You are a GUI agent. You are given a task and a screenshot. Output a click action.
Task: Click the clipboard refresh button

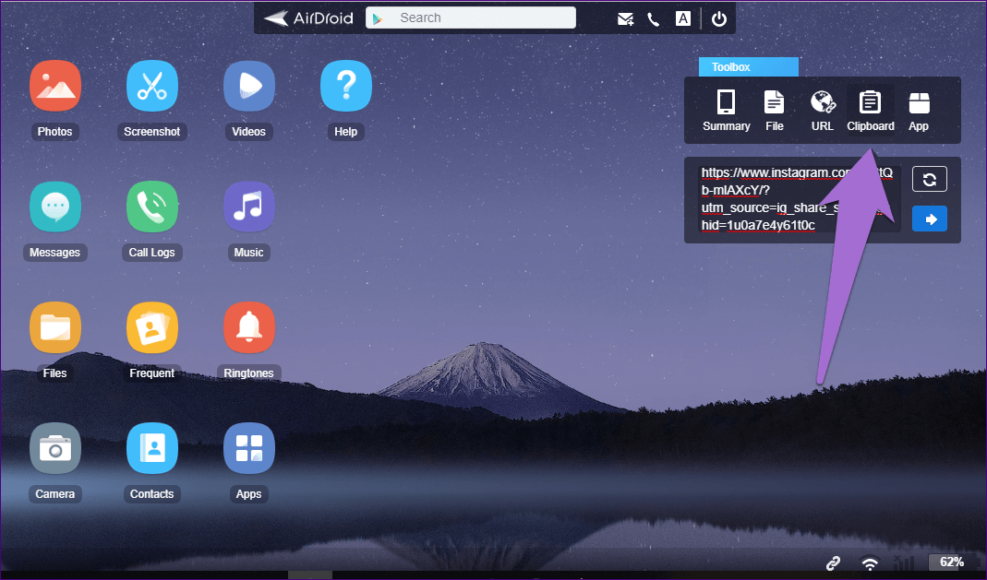pos(929,179)
